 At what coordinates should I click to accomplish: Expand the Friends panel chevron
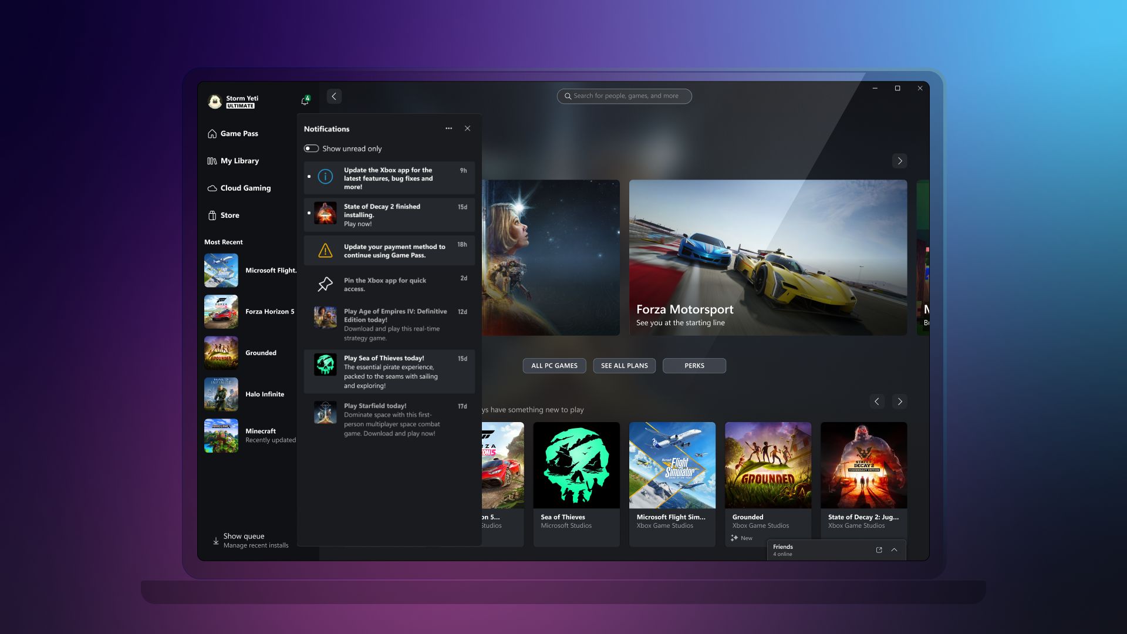pos(894,550)
